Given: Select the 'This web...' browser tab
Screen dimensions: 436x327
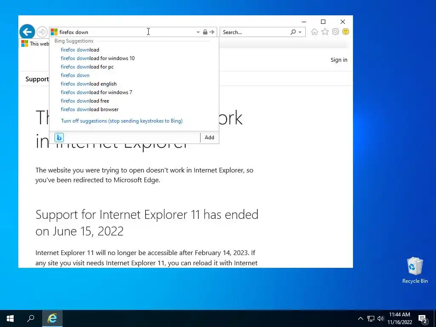Looking at the screenshot, I should tap(35, 44).
